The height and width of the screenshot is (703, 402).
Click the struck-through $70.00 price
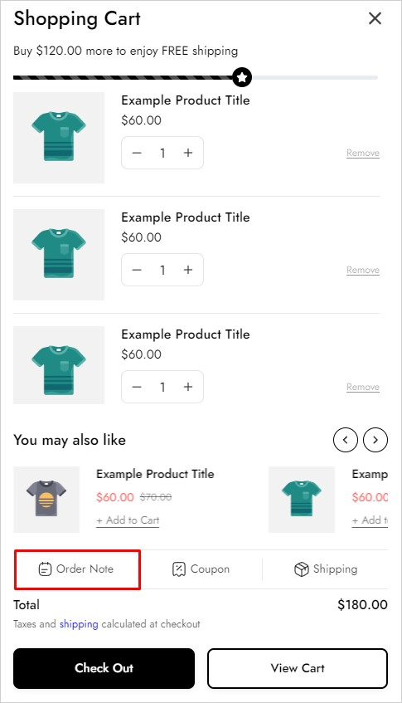coord(155,497)
